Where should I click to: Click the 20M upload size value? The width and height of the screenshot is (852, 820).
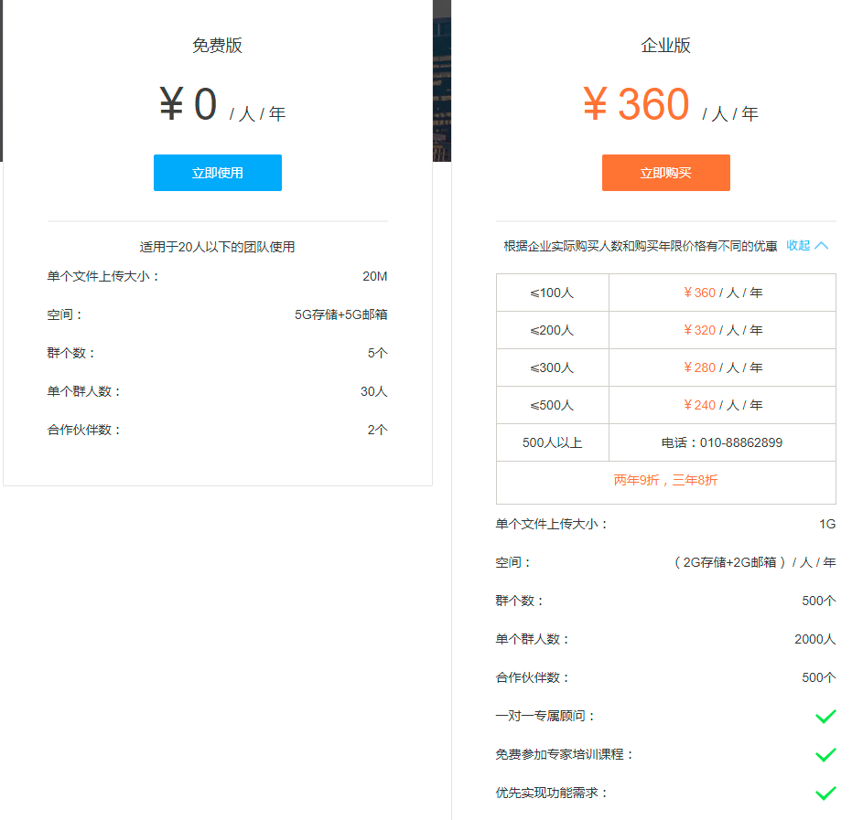click(375, 276)
